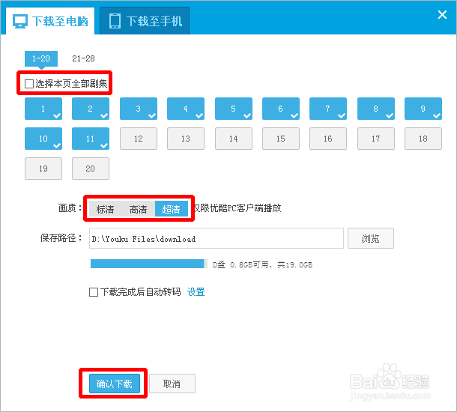Check 选择本页全部剧集 checkbox
This screenshot has width=457, height=412.
pyautogui.click(x=29, y=84)
